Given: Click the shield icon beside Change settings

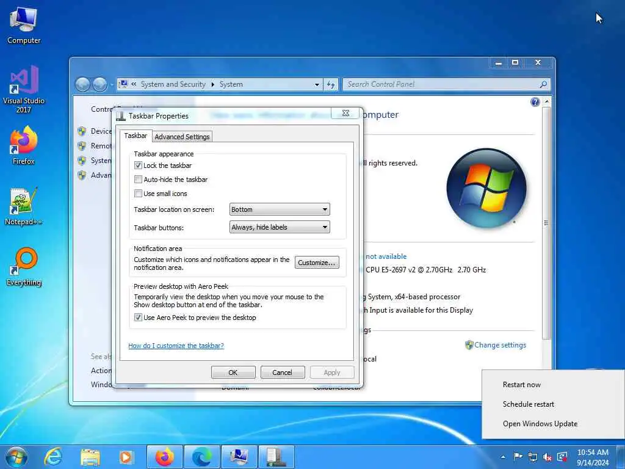Looking at the screenshot, I should (469, 345).
